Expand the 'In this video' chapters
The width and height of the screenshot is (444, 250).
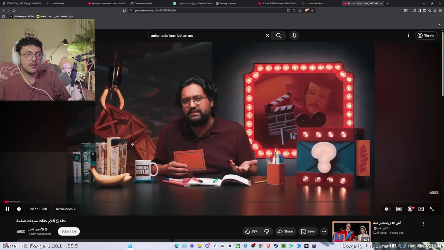pyautogui.click(x=66, y=209)
